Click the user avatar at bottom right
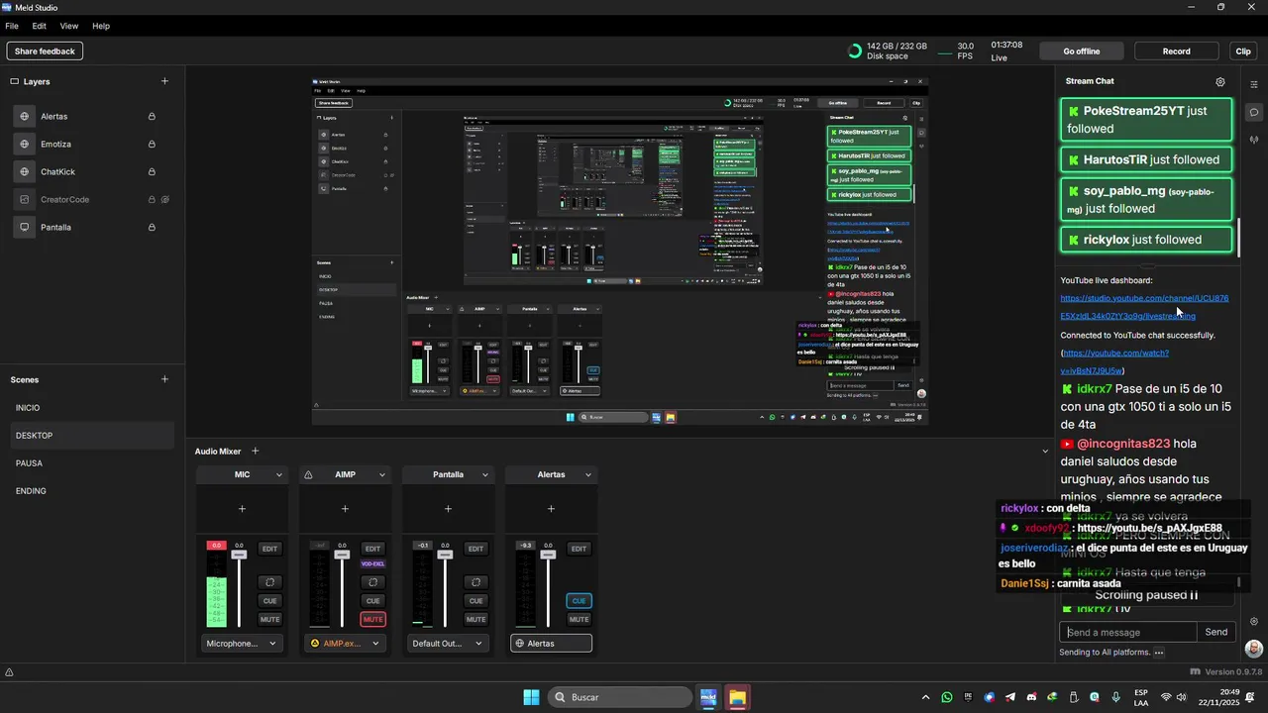Screen dimensions: 1268x713 tap(1254, 649)
